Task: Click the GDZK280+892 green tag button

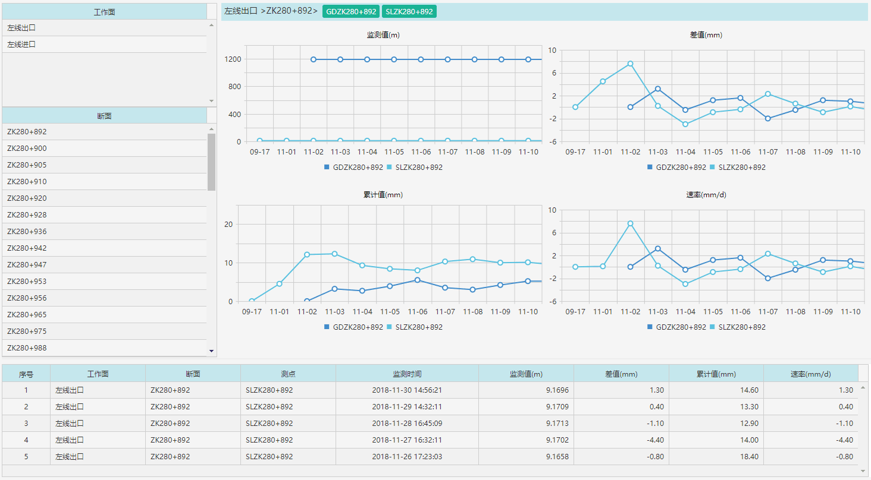Action: (351, 11)
